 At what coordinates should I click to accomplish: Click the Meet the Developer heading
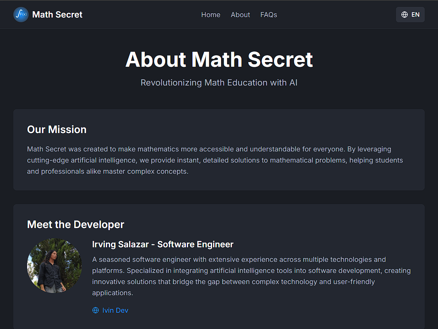pyautogui.click(x=75, y=225)
